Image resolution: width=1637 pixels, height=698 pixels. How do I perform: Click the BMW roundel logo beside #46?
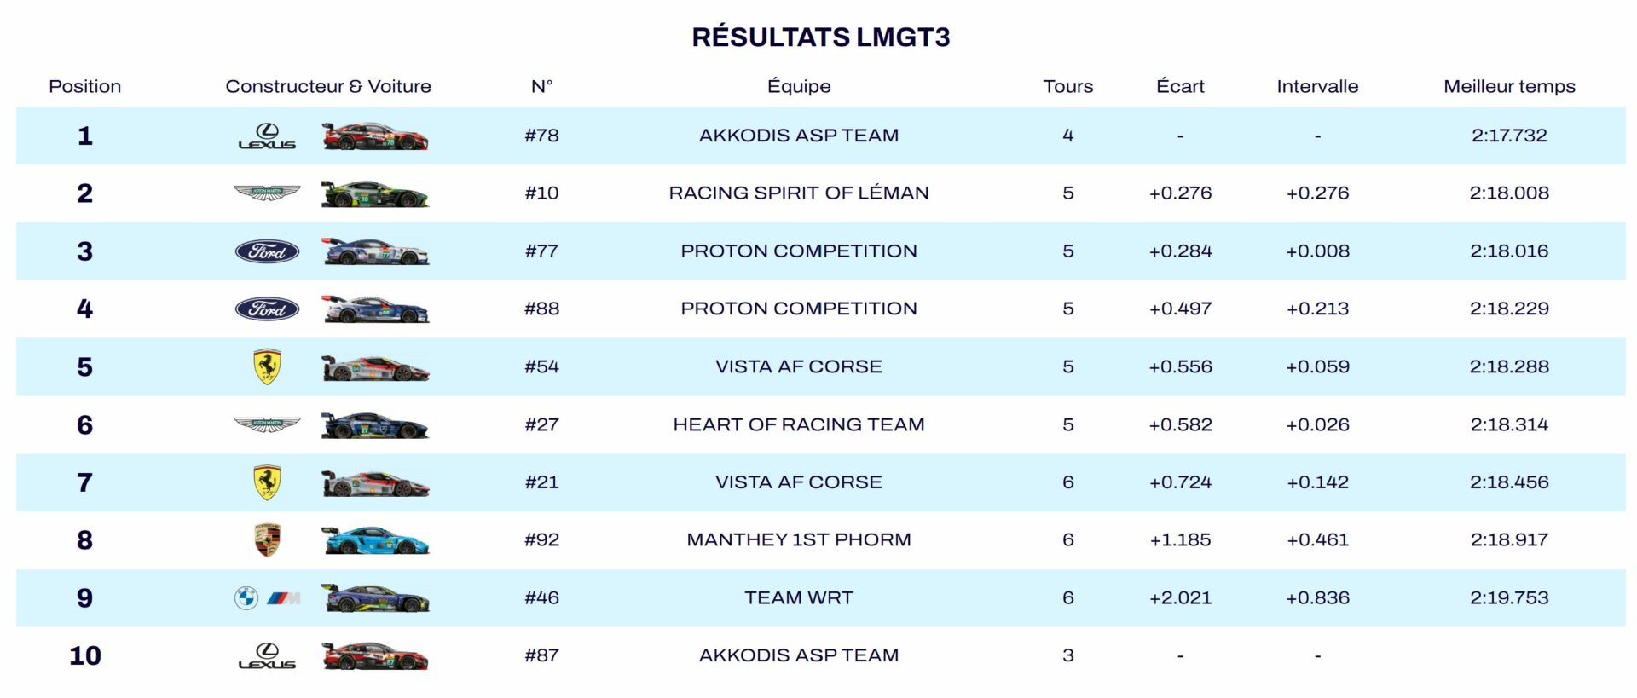[246, 598]
